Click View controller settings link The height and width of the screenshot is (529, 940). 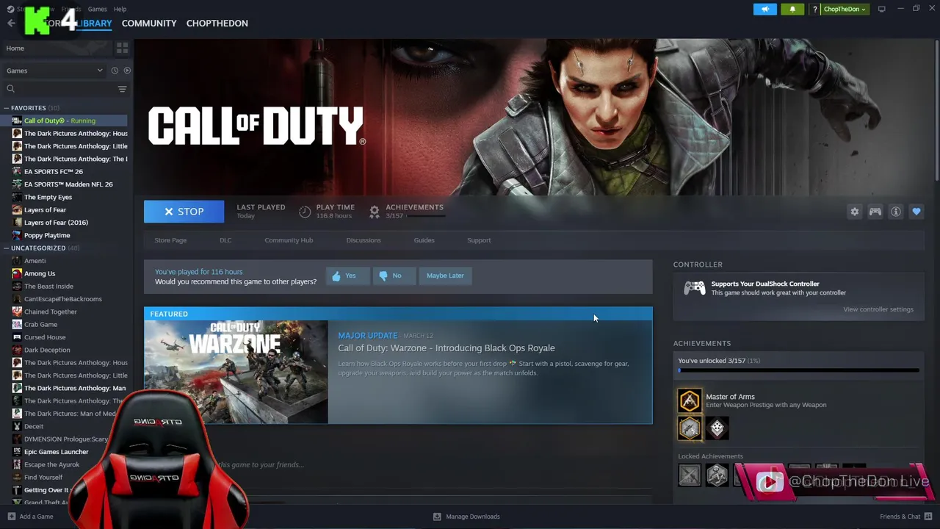pyautogui.click(x=878, y=309)
